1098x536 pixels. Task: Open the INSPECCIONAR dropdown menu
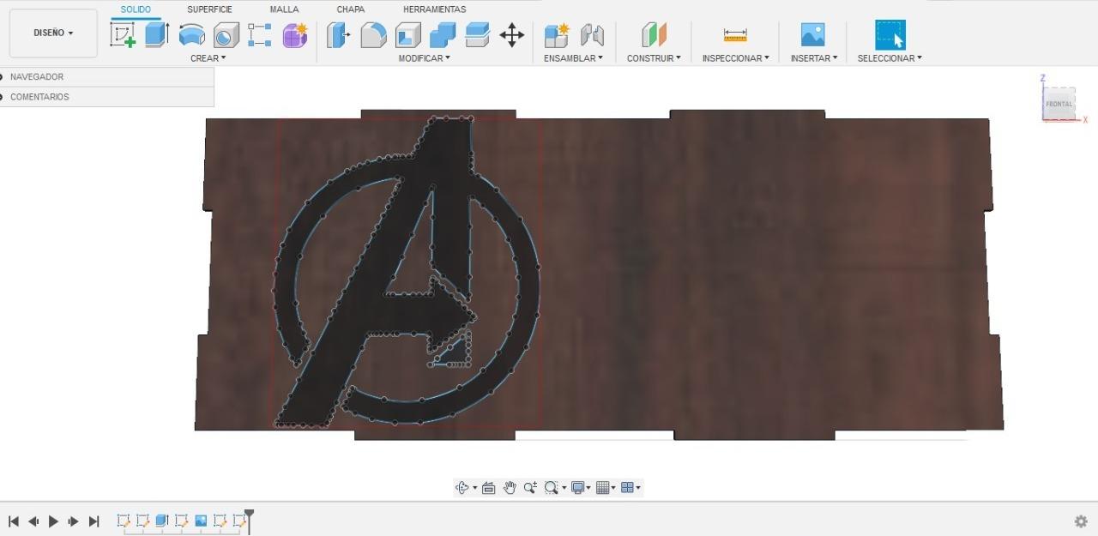click(735, 58)
